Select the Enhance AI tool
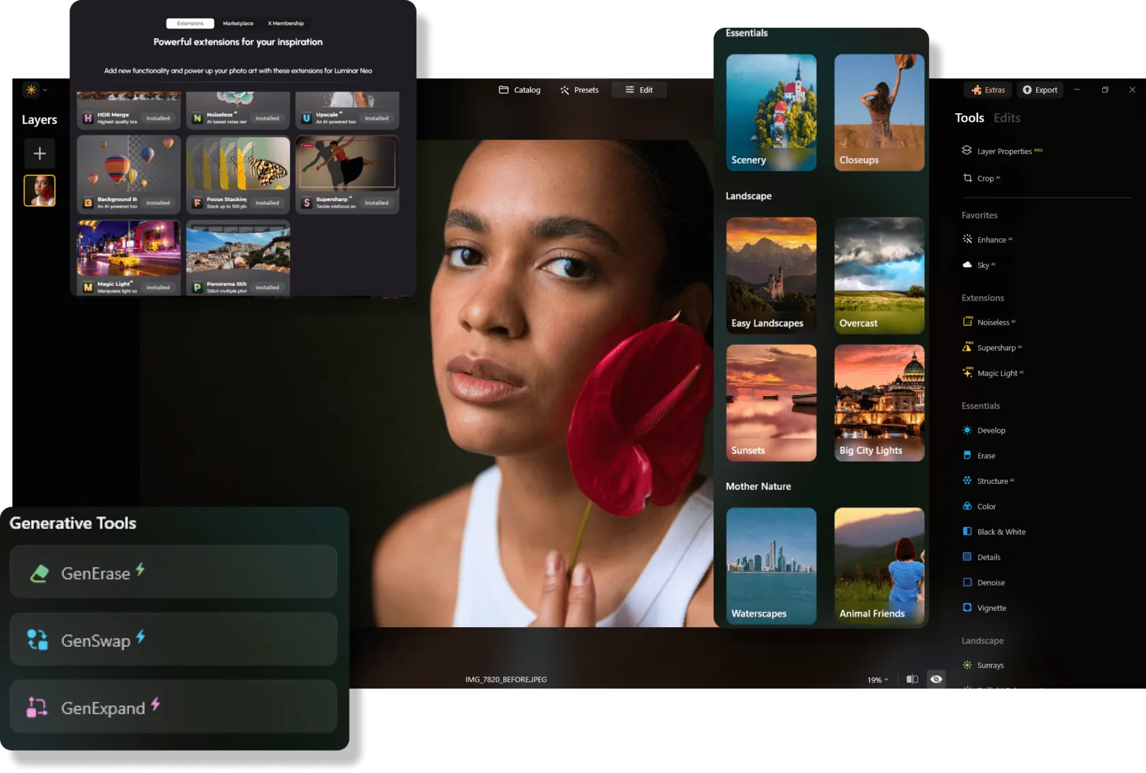Screen dimensions: 1146x773 pyautogui.click(x=990, y=240)
